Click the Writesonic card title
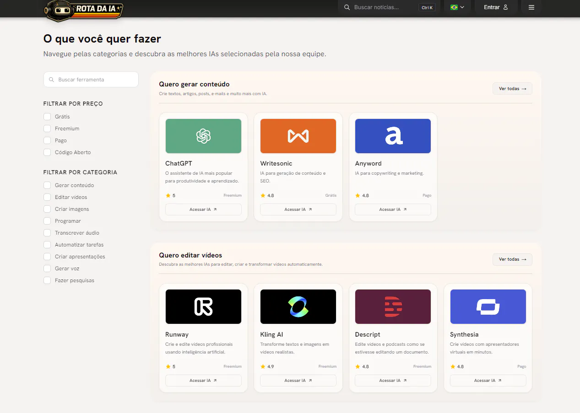Viewport: 580px width, 413px height. (276, 163)
